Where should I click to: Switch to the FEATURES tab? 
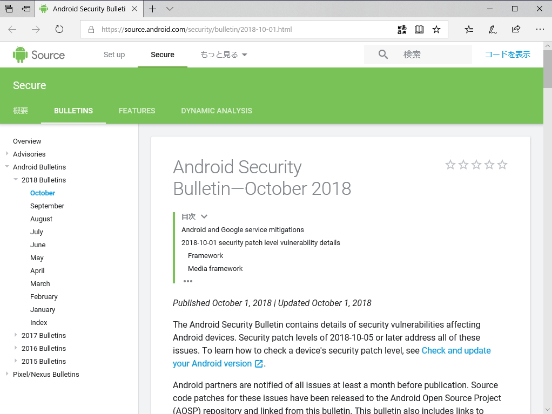pyautogui.click(x=137, y=111)
